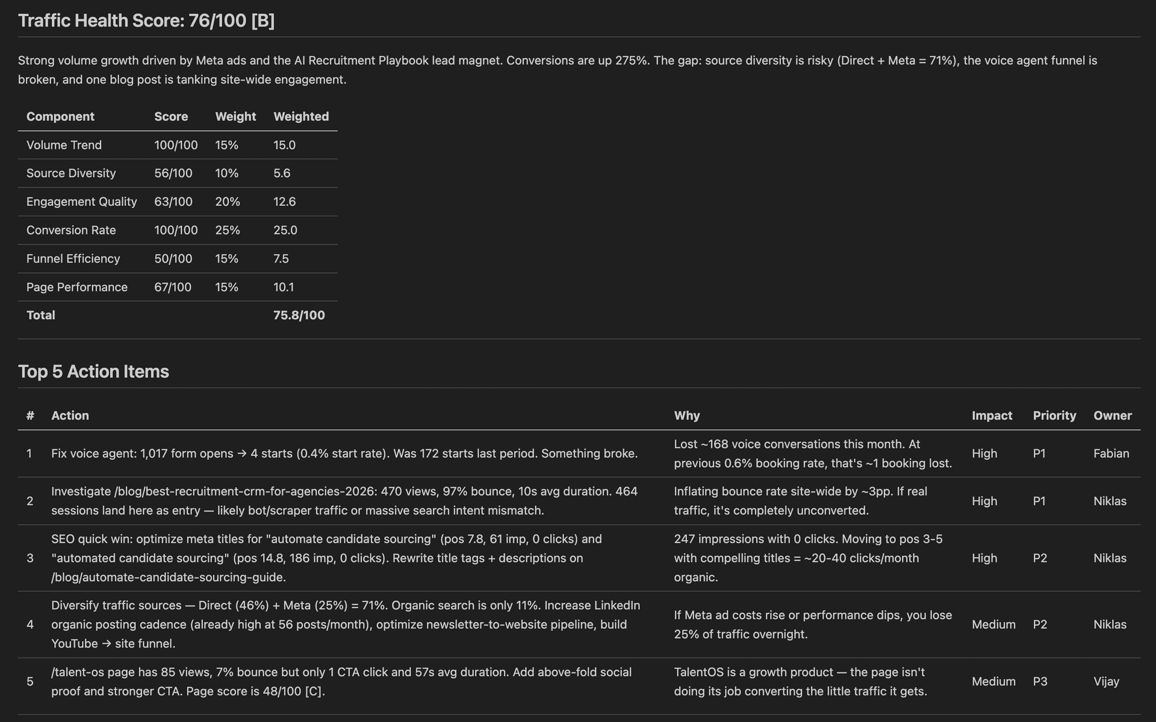Sort by the Impact column header
The height and width of the screenshot is (722, 1156).
point(992,415)
